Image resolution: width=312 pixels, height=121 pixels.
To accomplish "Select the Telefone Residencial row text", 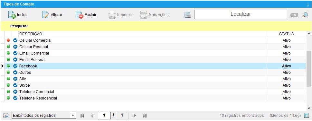I will click(x=38, y=98).
